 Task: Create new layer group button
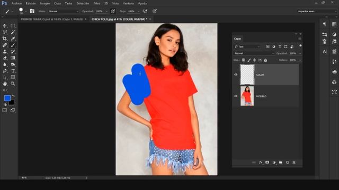281,163
